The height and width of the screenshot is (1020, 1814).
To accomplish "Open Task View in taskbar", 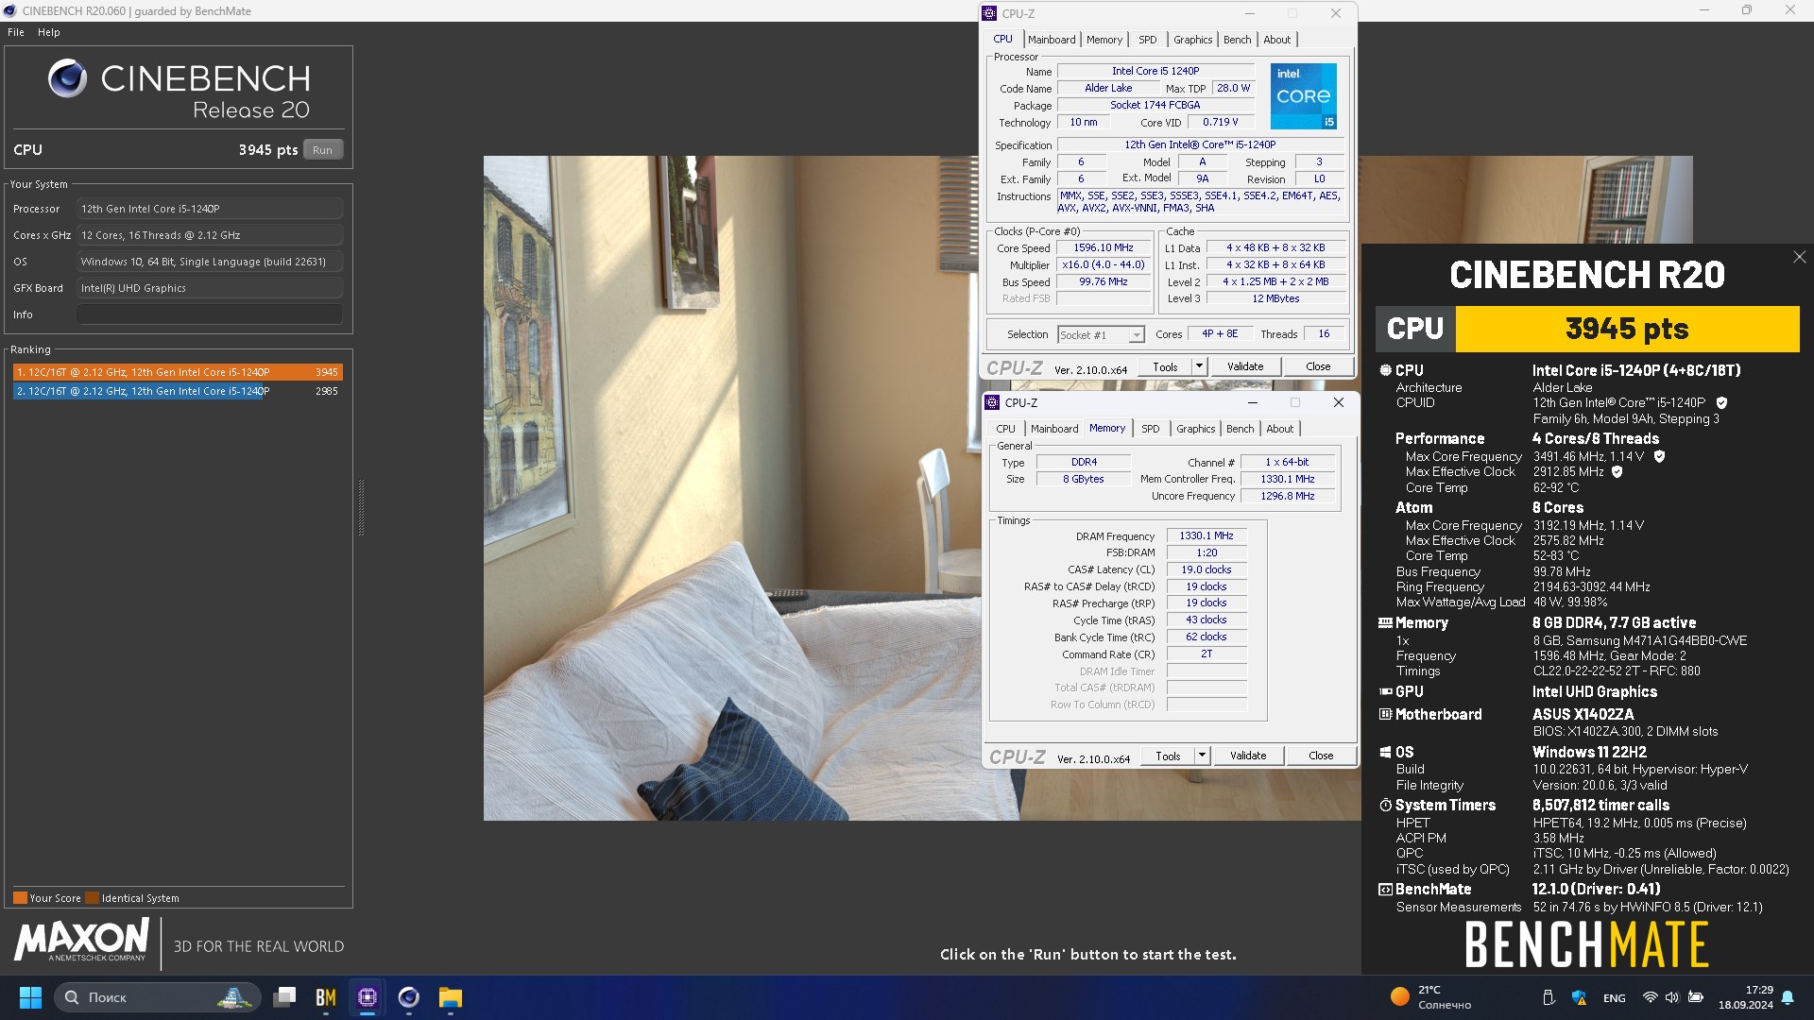I will tap(284, 997).
